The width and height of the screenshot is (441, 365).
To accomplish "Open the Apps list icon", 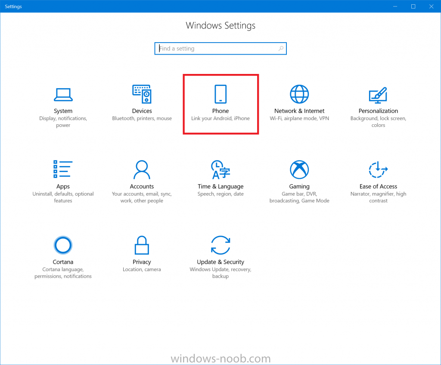I will [x=63, y=169].
